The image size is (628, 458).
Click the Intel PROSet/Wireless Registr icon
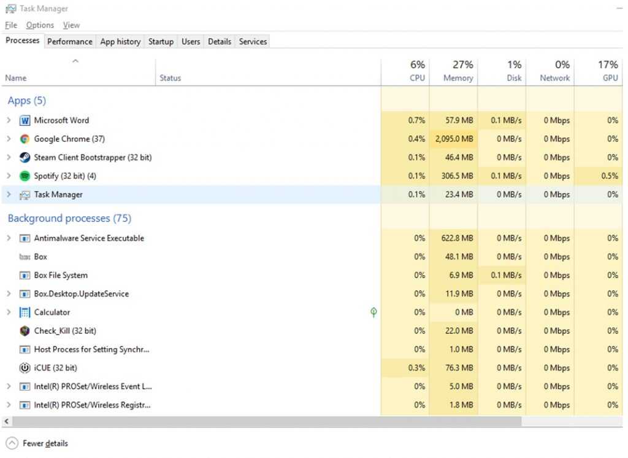[25, 405]
